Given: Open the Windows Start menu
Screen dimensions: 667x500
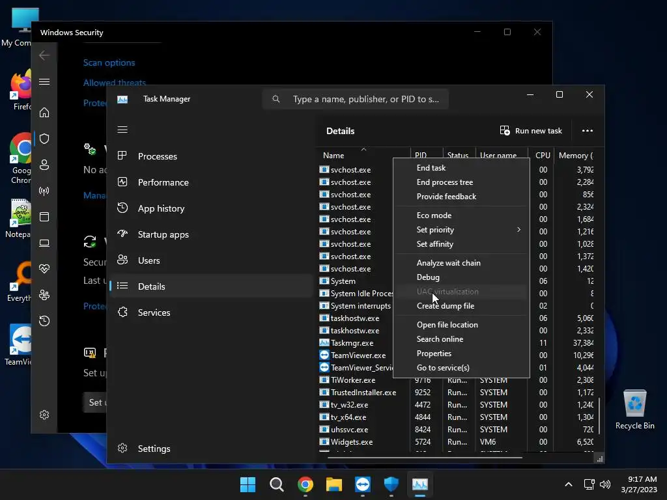Looking at the screenshot, I should pyautogui.click(x=248, y=484).
